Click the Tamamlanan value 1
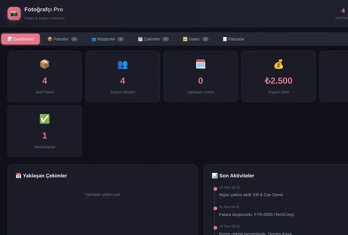Image resolution: width=348 pixels, height=235 pixels. (45, 135)
